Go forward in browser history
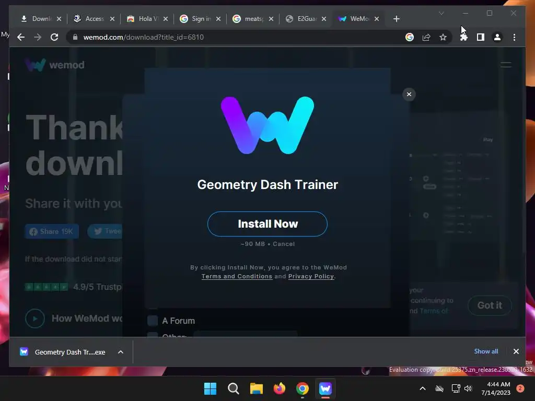Screen dimensions: 535x401 [x=38, y=37]
